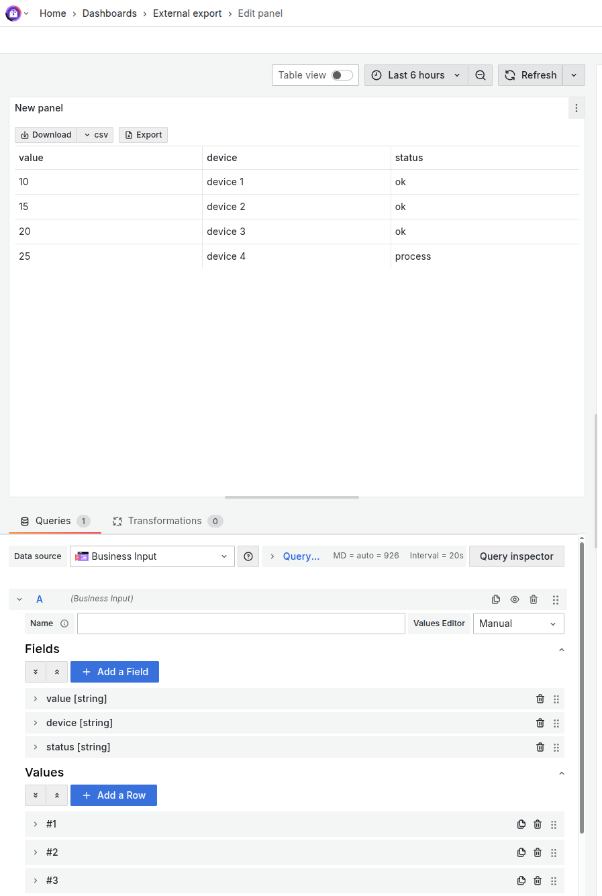Click the zoom out time range icon

click(x=481, y=75)
